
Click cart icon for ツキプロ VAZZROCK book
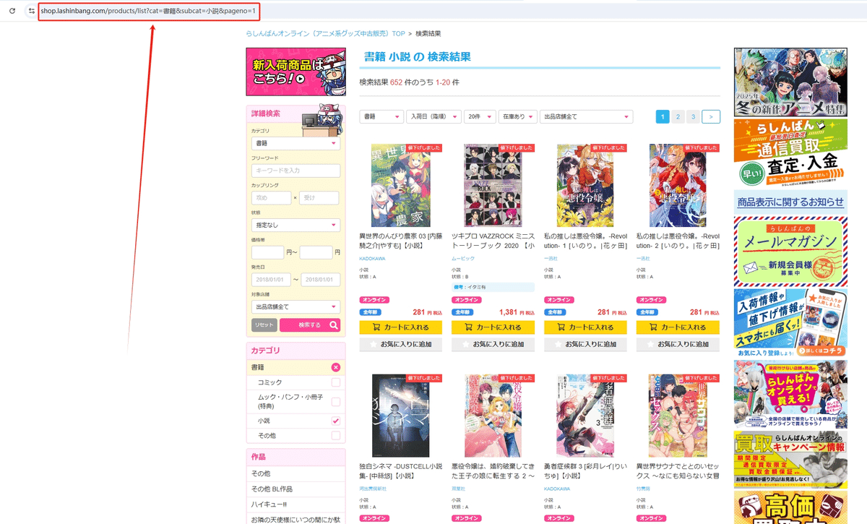[468, 327]
